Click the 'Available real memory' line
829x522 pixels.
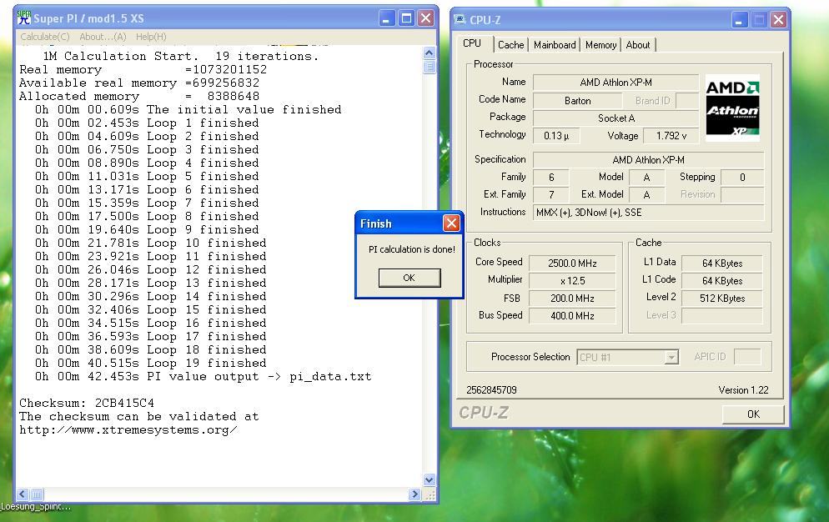(139, 83)
